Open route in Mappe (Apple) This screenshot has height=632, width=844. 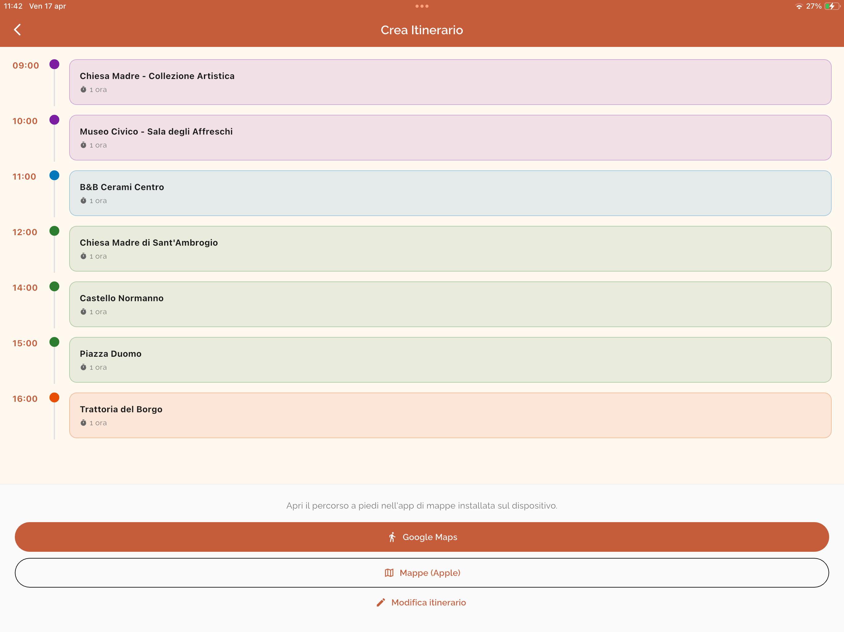(422, 573)
